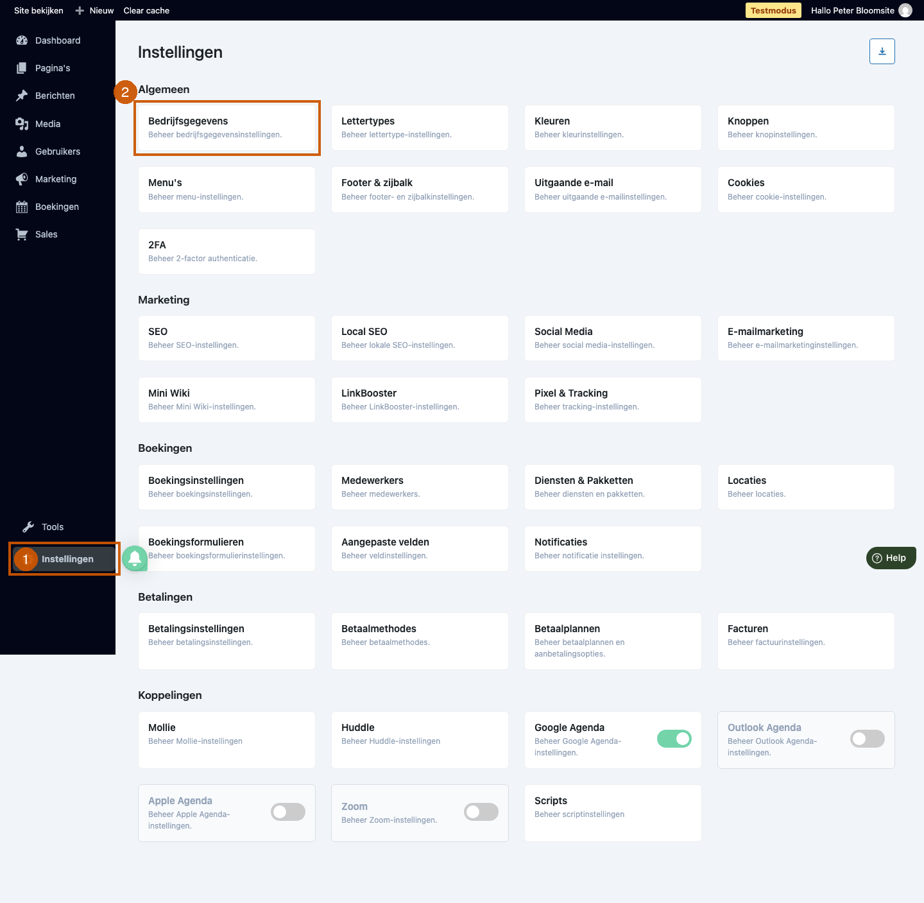
Task: Open Gebruikers in the sidebar menu
Action: [x=58, y=151]
